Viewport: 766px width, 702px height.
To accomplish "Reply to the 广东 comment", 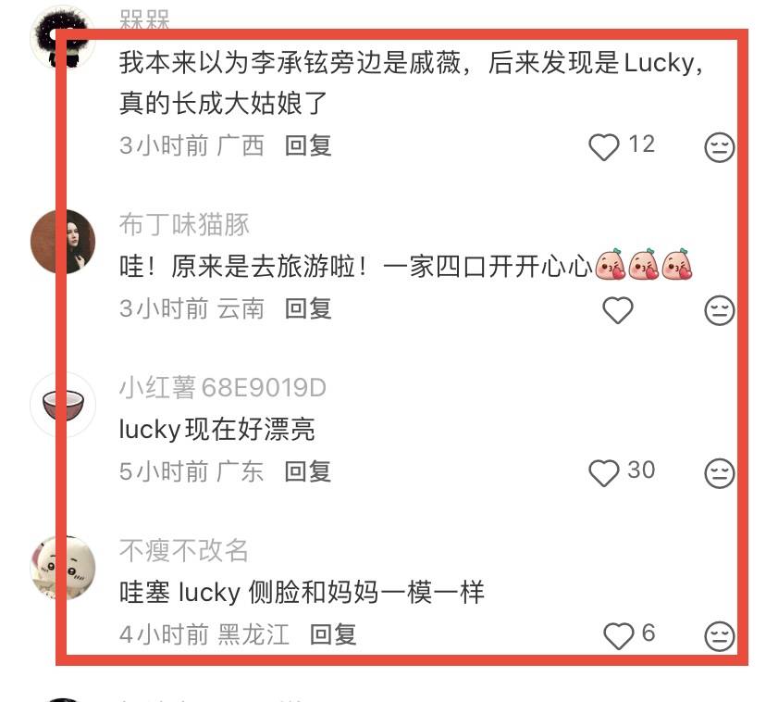I will (308, 471).
